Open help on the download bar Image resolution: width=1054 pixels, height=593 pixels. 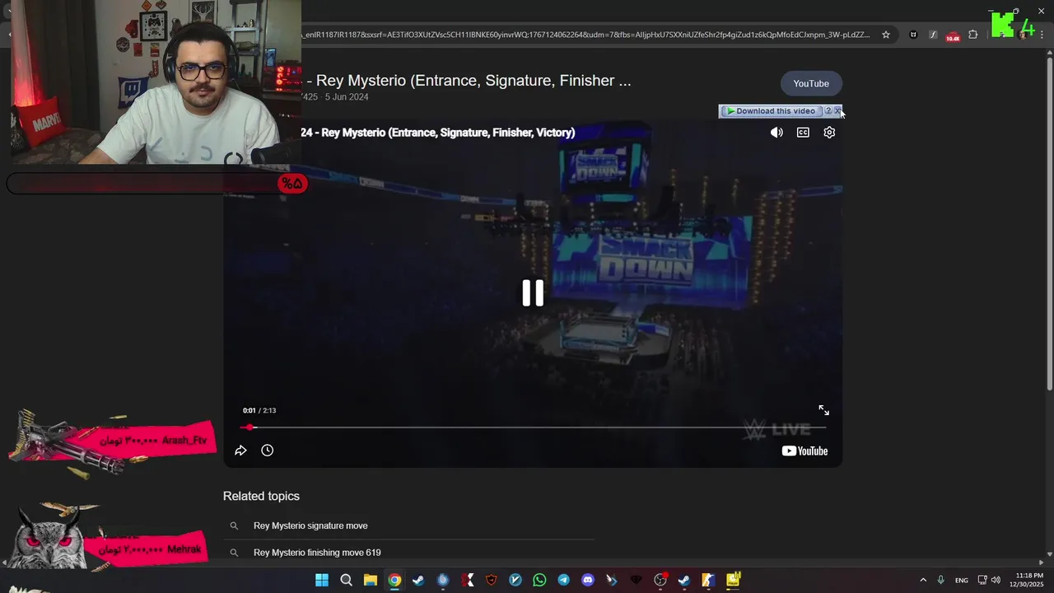click(x=828, y=111)
